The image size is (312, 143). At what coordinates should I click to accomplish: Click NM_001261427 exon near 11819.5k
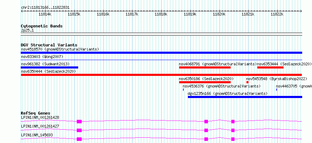tap(206, 130)
